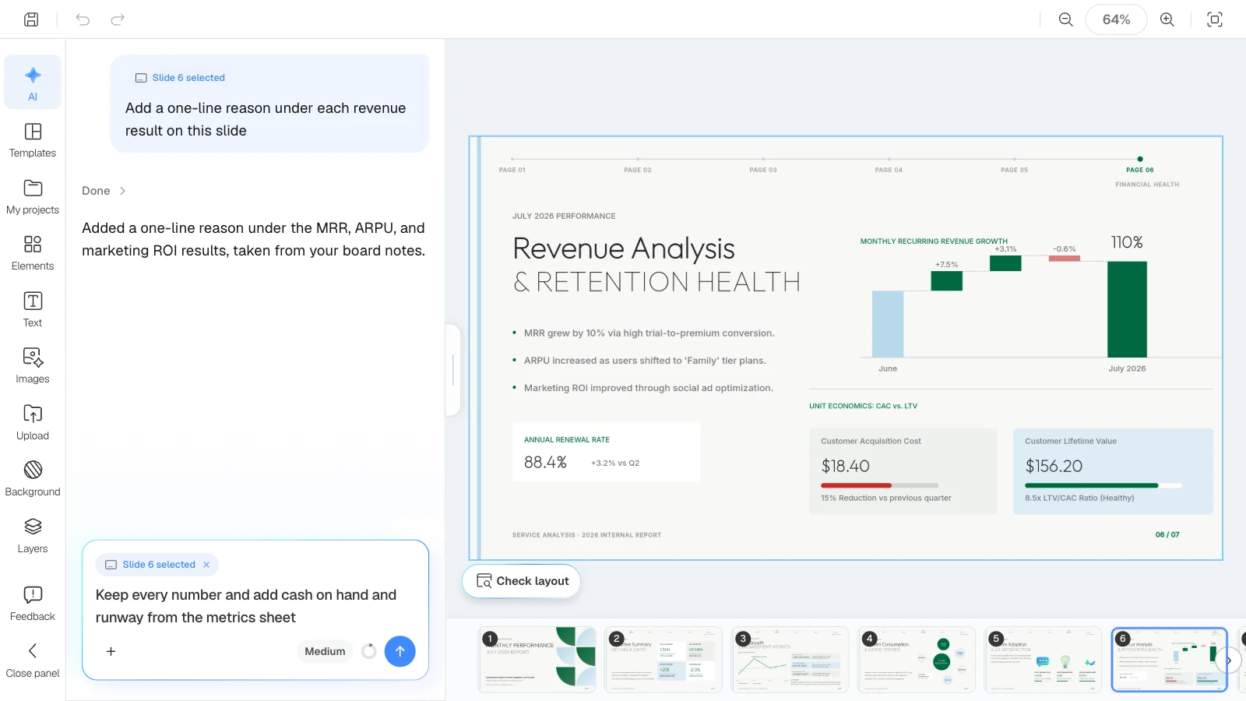
Task: Select the Revenue Analysis title on the slide
Action: click(624, 248)
